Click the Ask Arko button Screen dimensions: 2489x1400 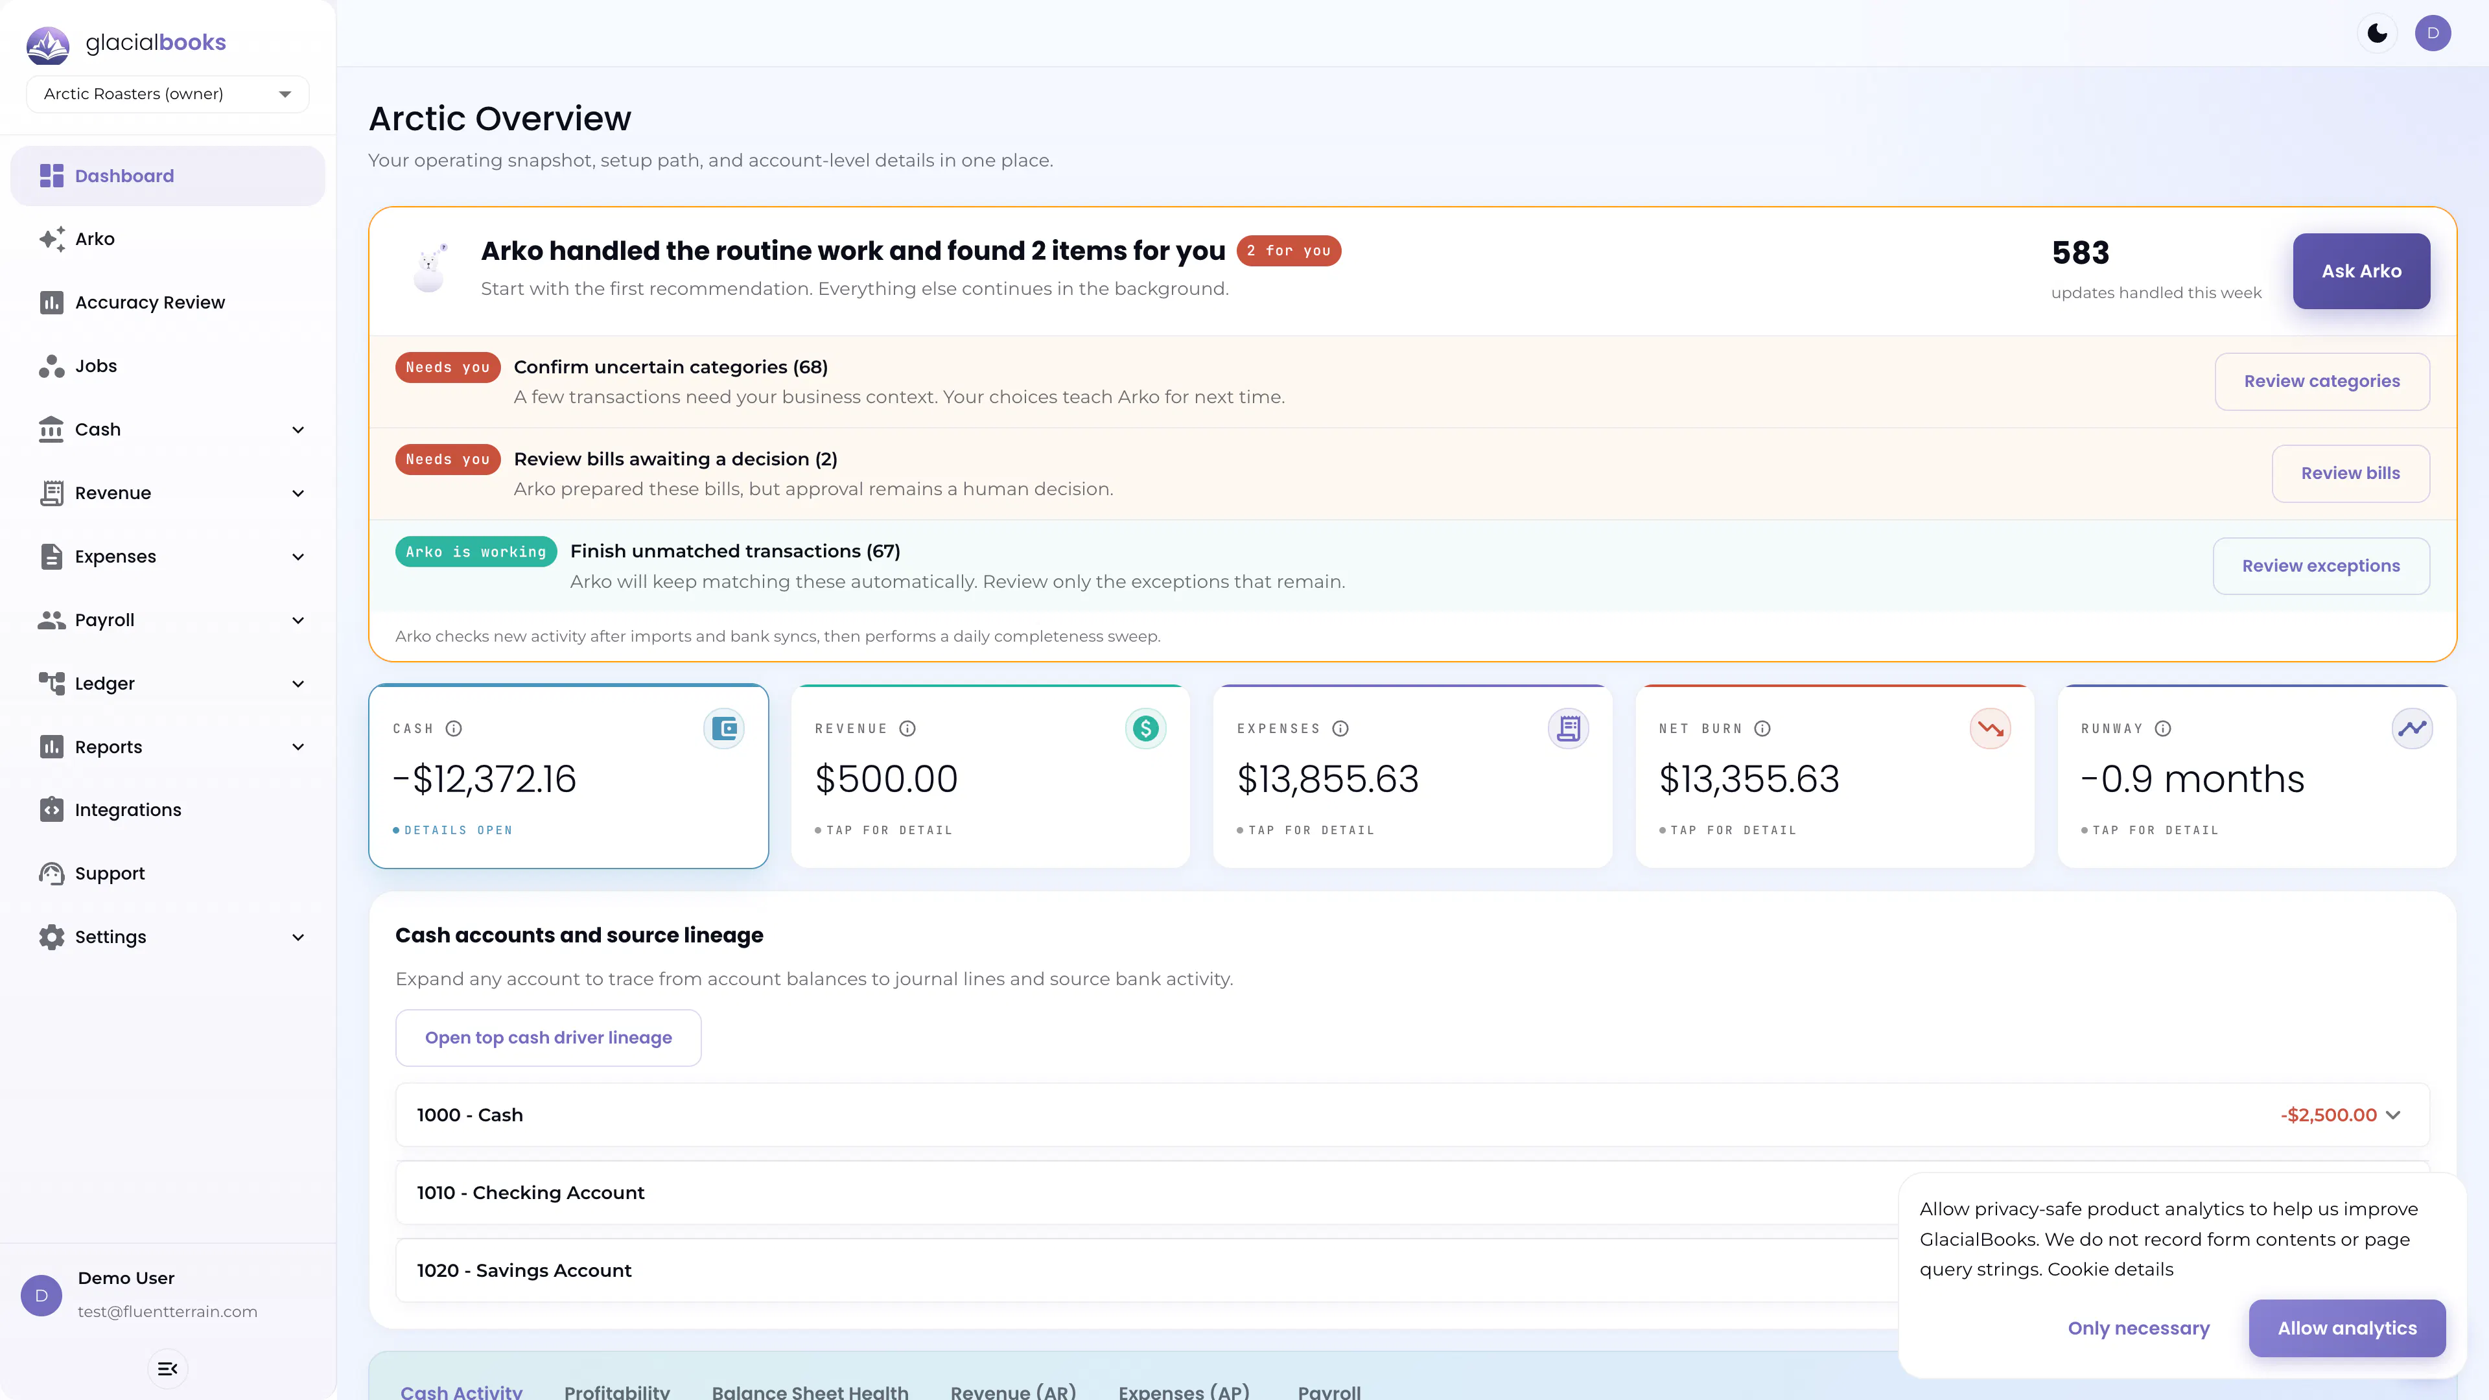[2361, 272]
